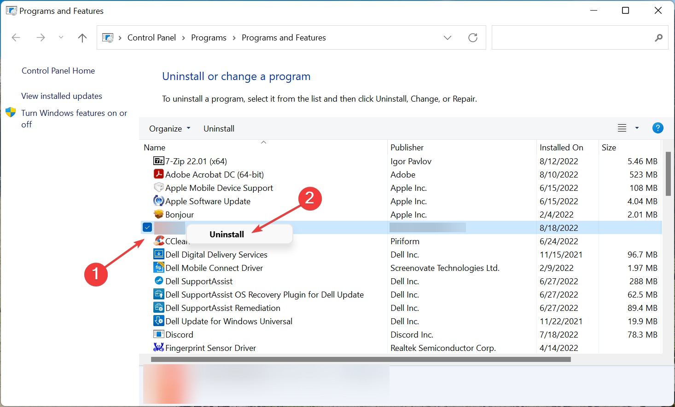Click Dell Mobile Connect Driver icon
Viewport: 675px width, 407px height.
pos(158,268)
